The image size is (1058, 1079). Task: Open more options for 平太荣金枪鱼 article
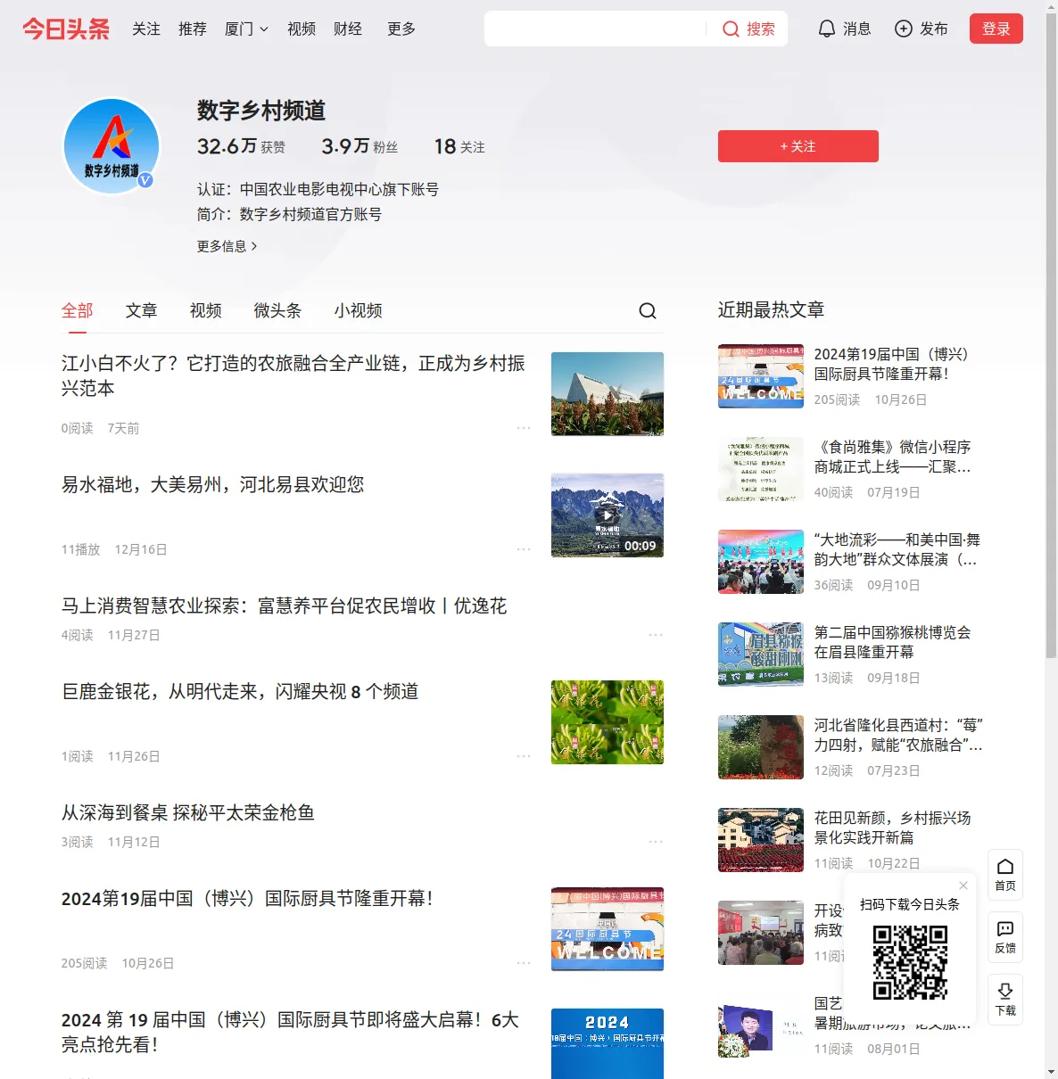click(656, 842)
